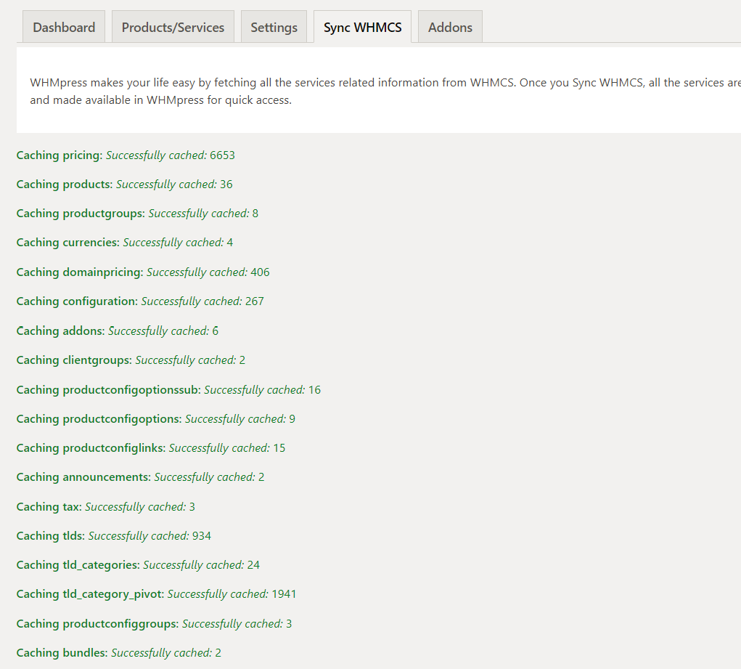
Task: Select the Sync WHMCS tab
Action: click(x=362, y=27)
